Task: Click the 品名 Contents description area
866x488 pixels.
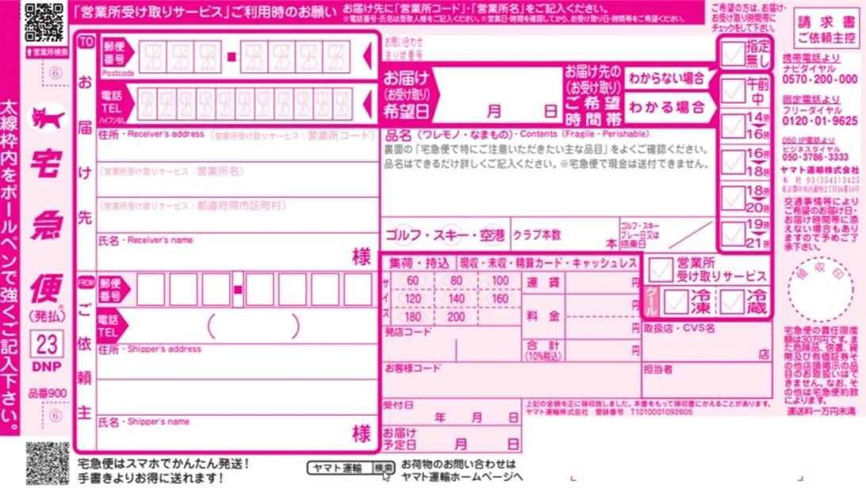Action: pyautogui.click(x=547, y=172)
